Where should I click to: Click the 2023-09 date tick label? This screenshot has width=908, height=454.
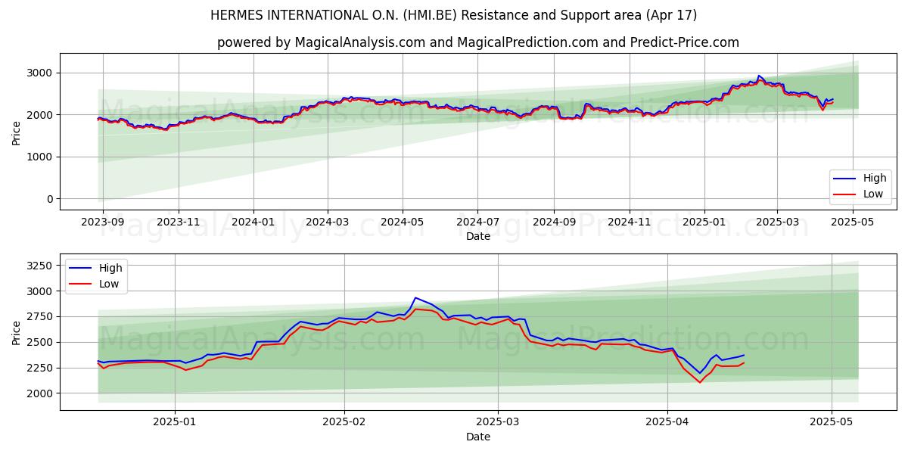click(x=102, y=222)
